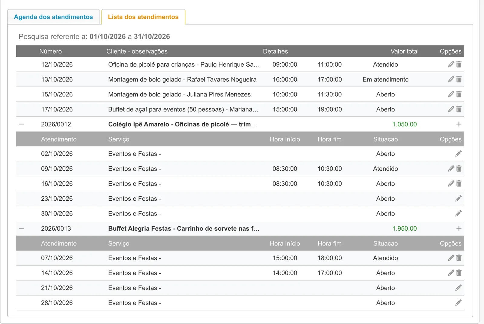Edit the 17/10/2026 Buffet de açaí row

click(451, 109)
